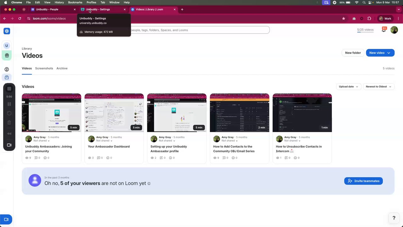
Task: Open Not shared dropdown on Unsubscribe Contacts video
Action: click(292, 141)
